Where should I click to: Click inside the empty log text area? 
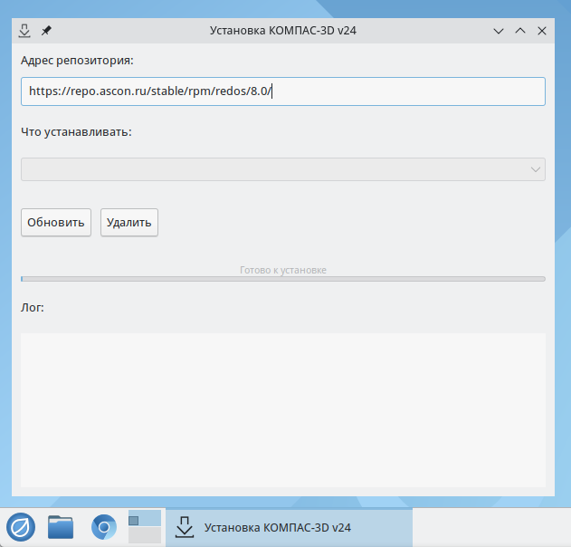282,409
